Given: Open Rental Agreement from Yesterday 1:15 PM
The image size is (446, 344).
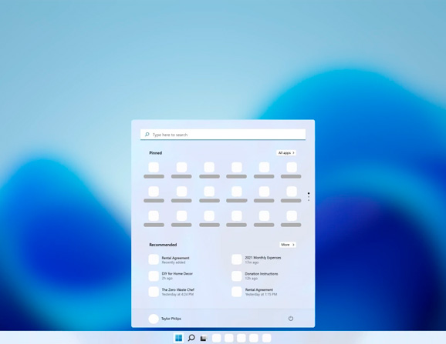Looking at the screenshot, I should pos(255,292).
